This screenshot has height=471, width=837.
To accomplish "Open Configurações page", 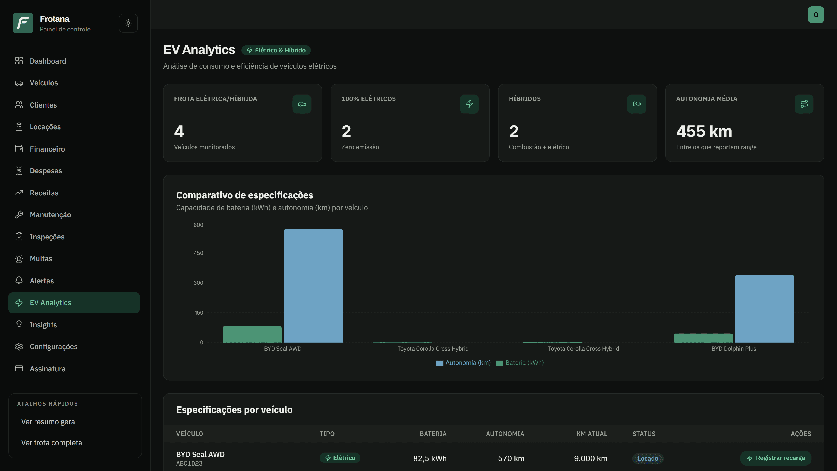I will (x=74, y=346).
